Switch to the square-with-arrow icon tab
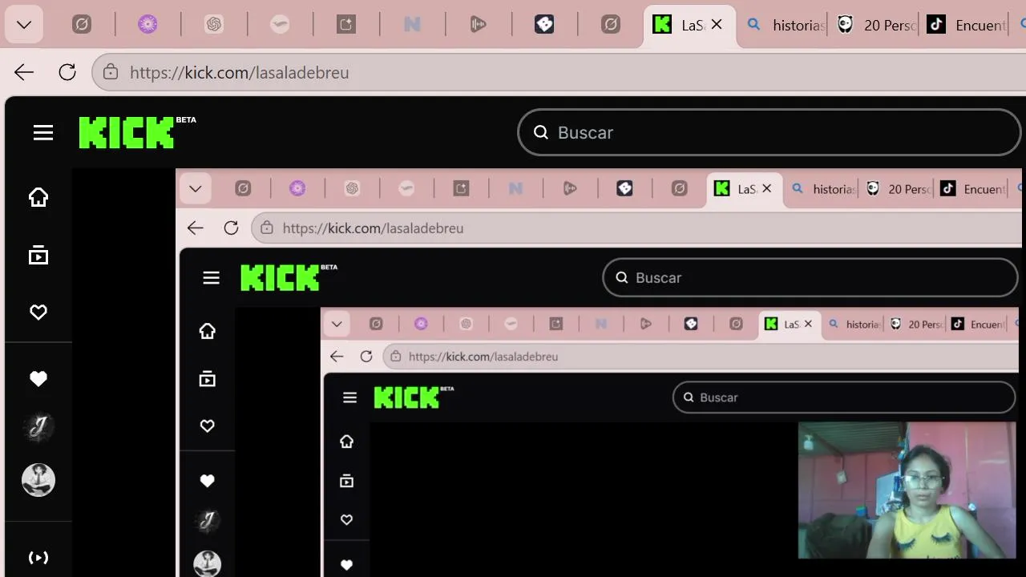The width and height of the screenshot is (1026, 577). click(x=346, y=25)
